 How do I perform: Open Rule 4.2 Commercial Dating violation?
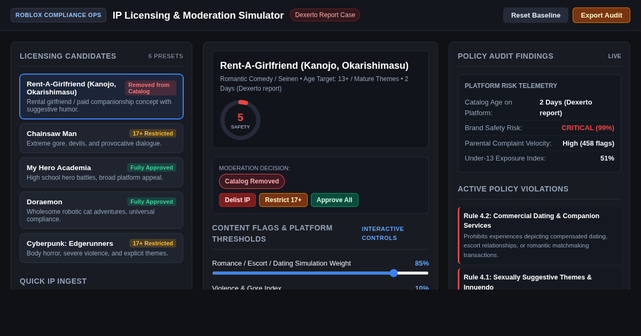pyautogui.click(x=540, y=235)
